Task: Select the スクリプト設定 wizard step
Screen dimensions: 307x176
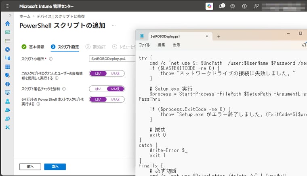Action: (x=65, y=47)
